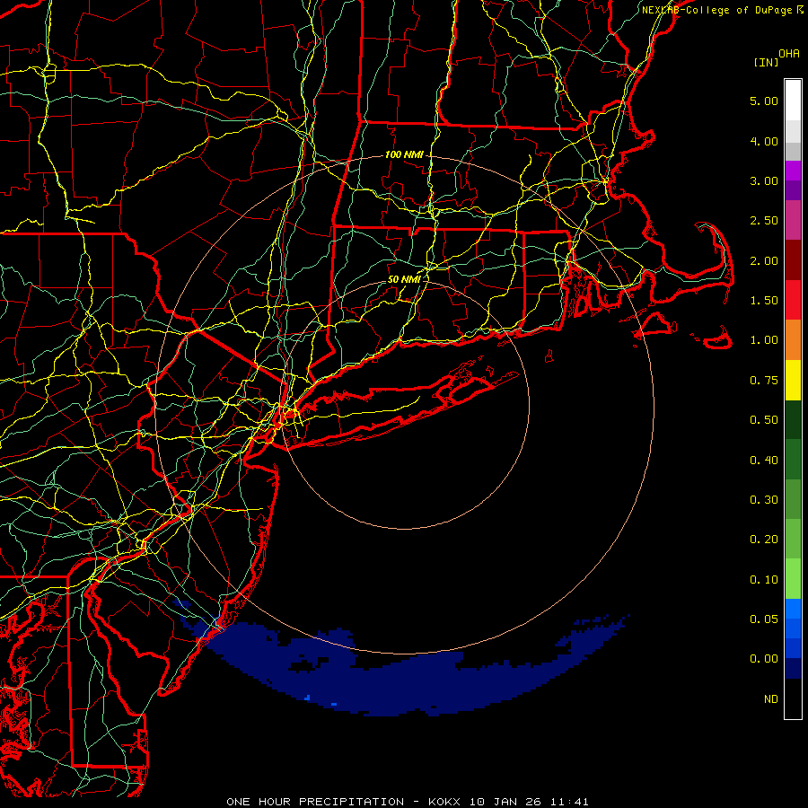Select the lightest green 0.10 legend swatch

click(793, 579)
